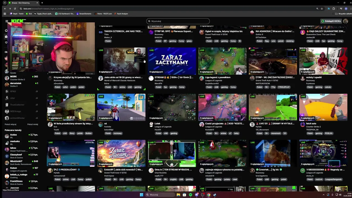352x198 pixels.
Task: Open the Chrome apps grid icon in bookmarks bar
Action: click(5, 14)
